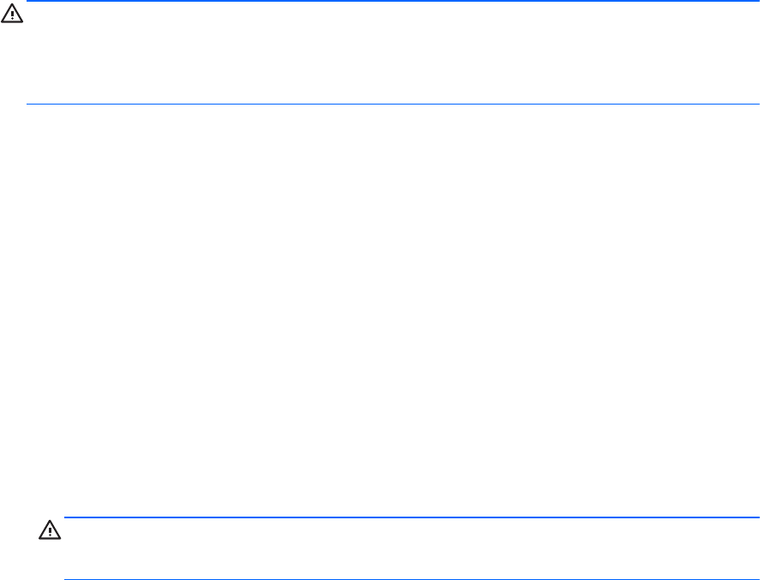Click the thick blue rule above lower caution box

tap(411, 517)
